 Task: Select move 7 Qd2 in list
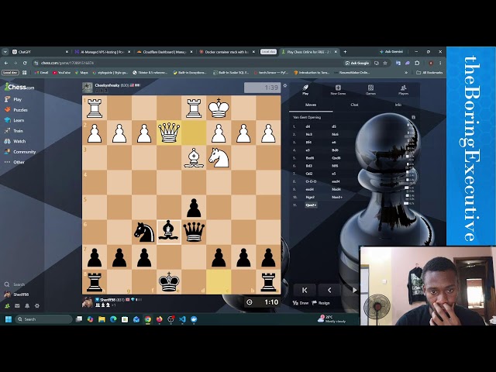click(308, 174)
